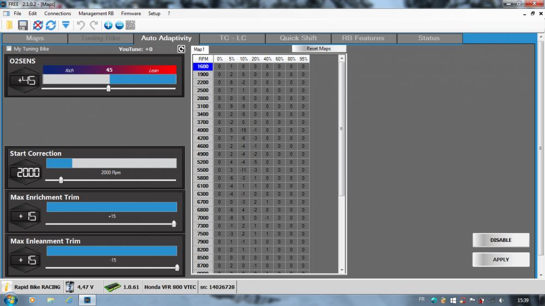Save the map with the floppy disk icon

(23, 25)
